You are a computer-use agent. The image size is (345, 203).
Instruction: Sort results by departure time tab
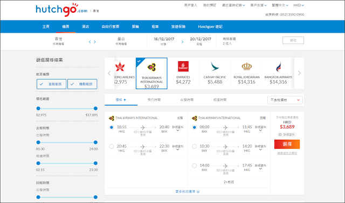[187, 100]
